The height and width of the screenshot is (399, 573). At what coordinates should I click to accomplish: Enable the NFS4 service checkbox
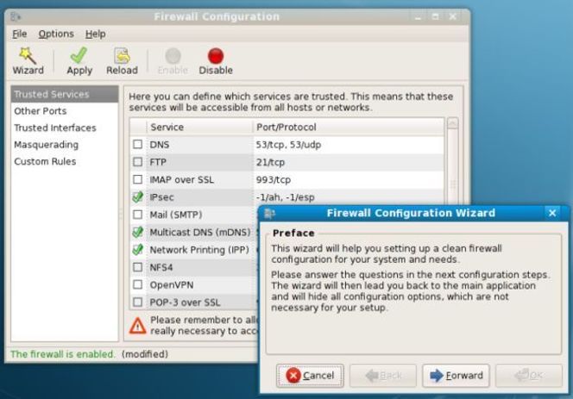pos(138,267)
